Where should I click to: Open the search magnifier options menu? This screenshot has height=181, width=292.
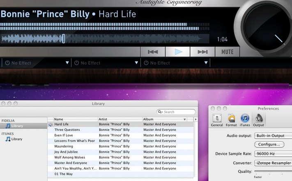(x=160, y=112)
